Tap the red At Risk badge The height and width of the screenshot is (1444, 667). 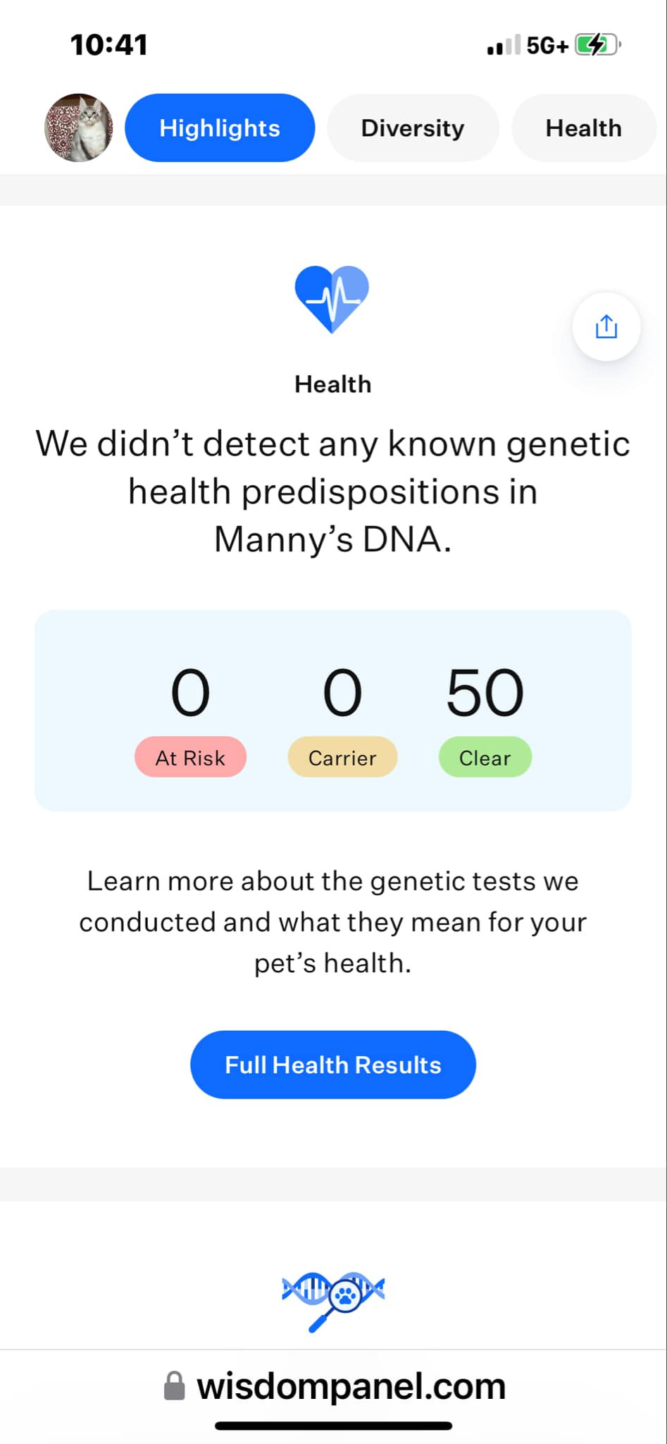[190, 757]
